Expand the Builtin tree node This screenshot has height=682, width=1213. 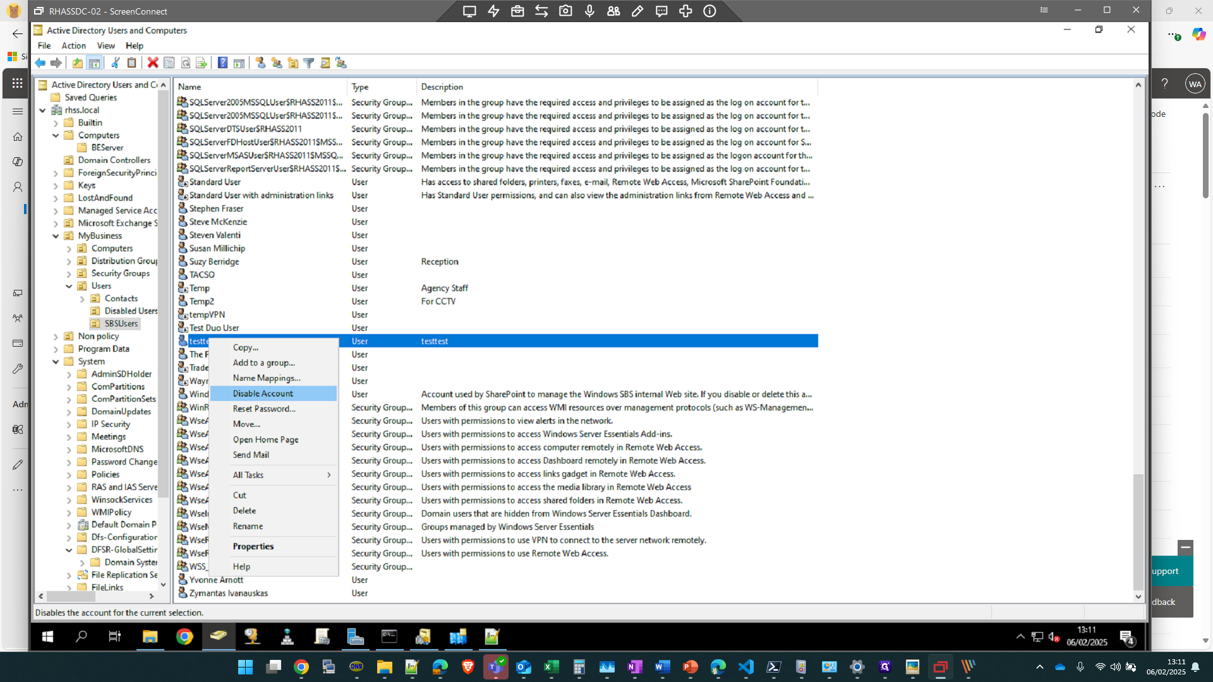(x=56, y=123)
